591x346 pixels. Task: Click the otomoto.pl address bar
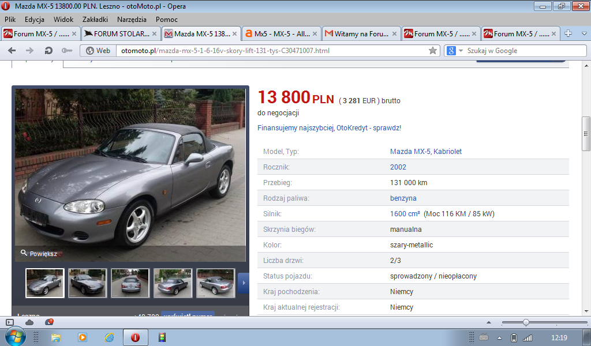click(x=273, y=50)
